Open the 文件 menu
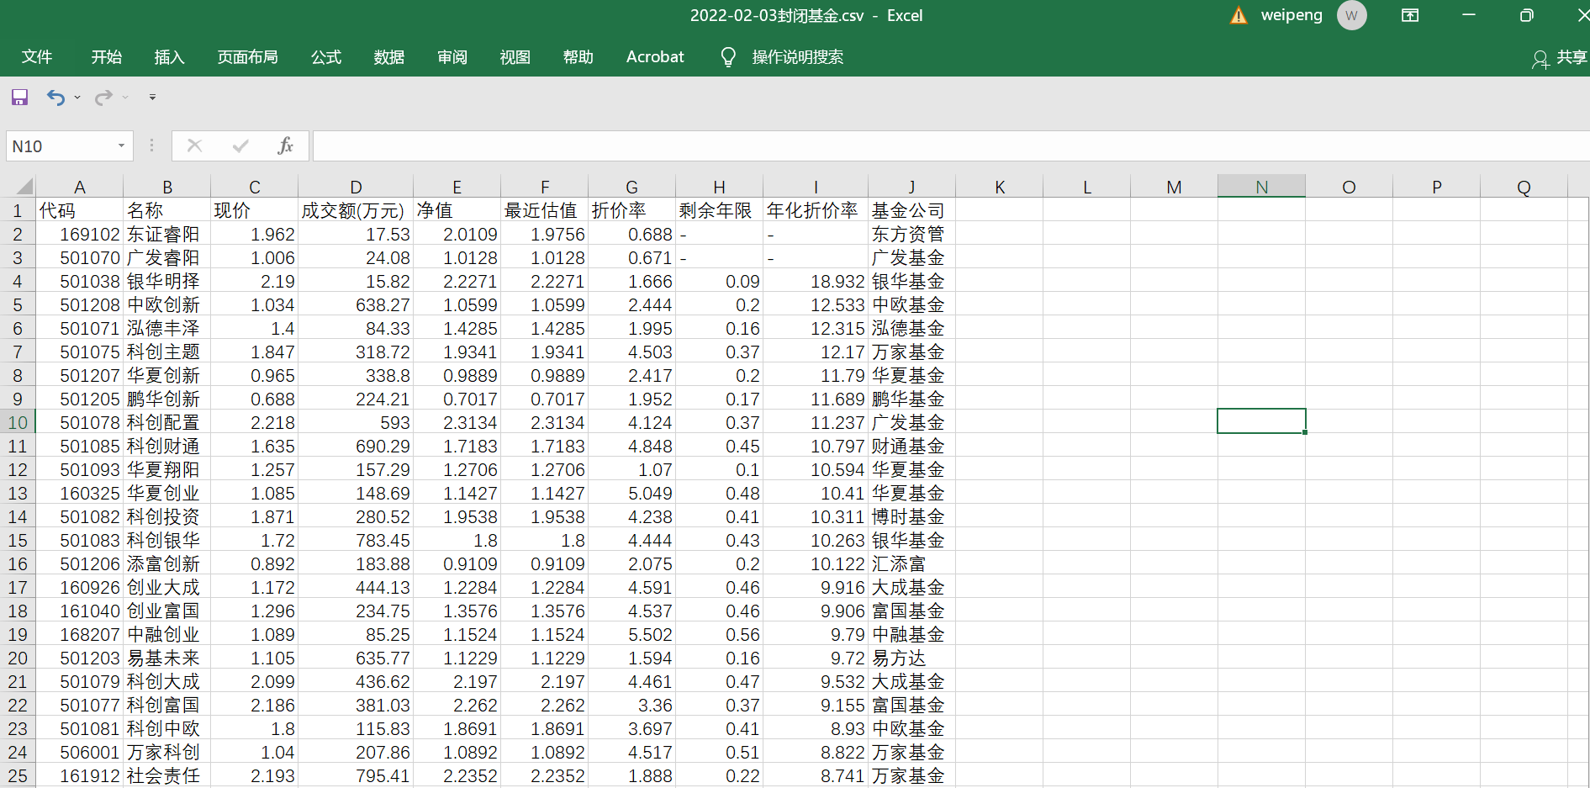Screen dimensions: 1590x788 pos(37,57)
